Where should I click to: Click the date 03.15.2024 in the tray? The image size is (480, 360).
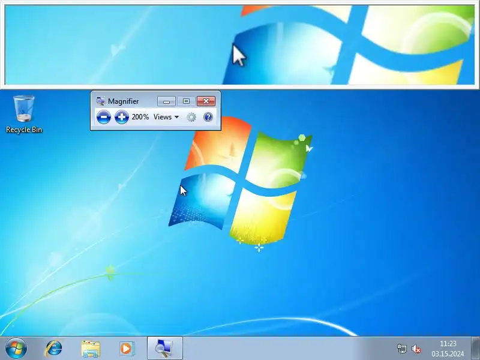(448, 353)
